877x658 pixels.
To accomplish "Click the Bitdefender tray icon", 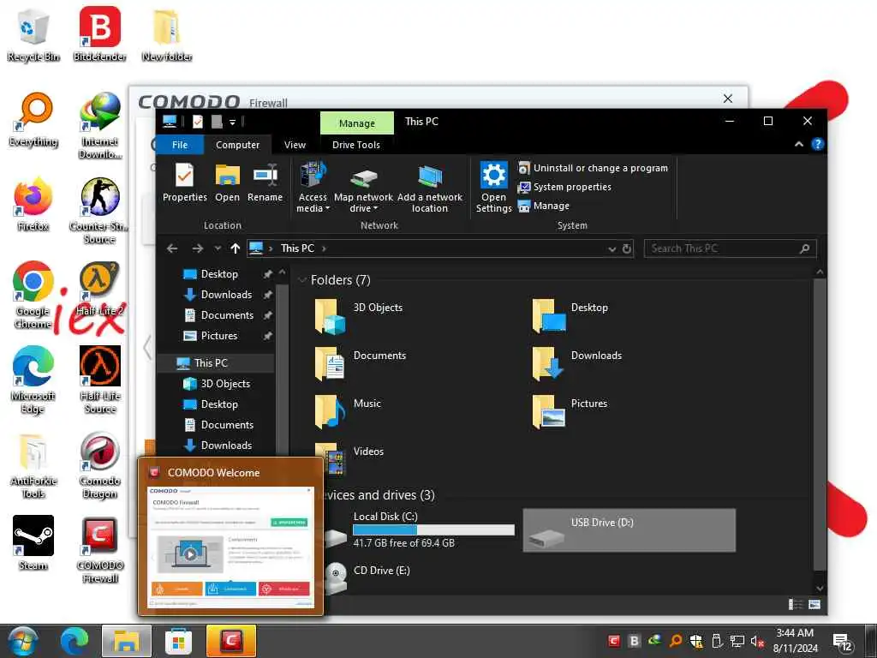I will (634, 641).
